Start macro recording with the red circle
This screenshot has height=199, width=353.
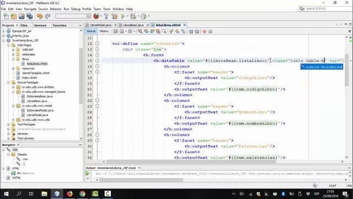[204, 32]
